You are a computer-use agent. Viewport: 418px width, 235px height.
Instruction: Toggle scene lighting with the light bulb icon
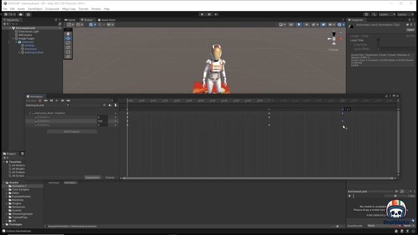pos(299,25)
